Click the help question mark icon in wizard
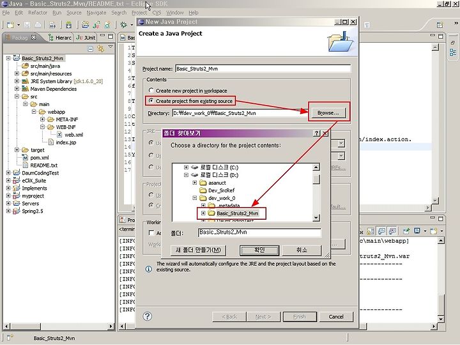Screen dimensions: 460x345 (x=148, y=316)
